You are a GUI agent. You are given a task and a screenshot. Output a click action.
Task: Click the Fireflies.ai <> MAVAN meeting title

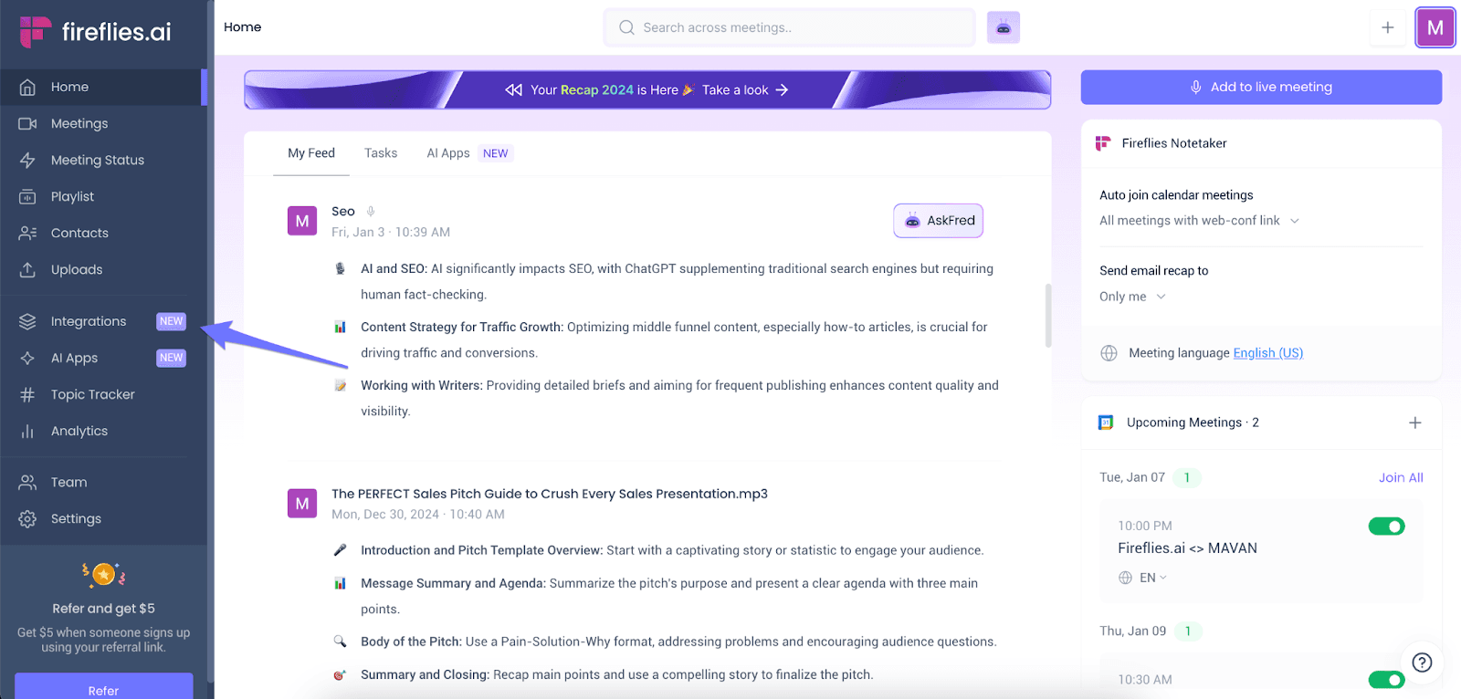(x=1187, y=548)
